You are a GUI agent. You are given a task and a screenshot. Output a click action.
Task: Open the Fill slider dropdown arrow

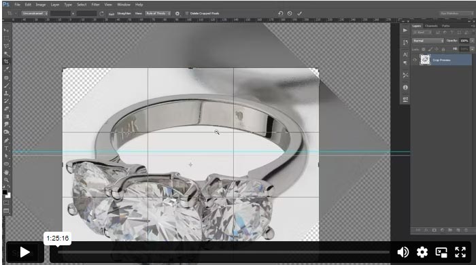472,49
